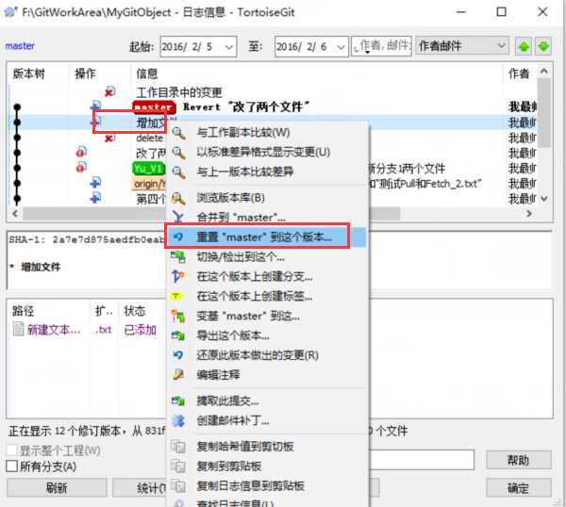Screen dimensions: 566x507
Task: Check the 所有分支(A) checkbox
Action: click(x=11, y=466)
